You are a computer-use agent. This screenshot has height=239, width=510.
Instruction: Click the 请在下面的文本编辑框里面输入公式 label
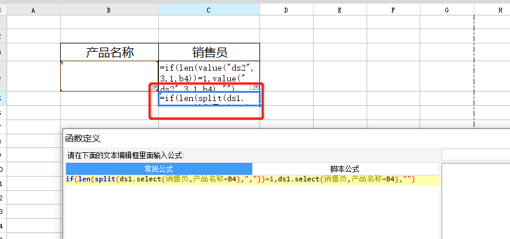[x=126, y=155]
